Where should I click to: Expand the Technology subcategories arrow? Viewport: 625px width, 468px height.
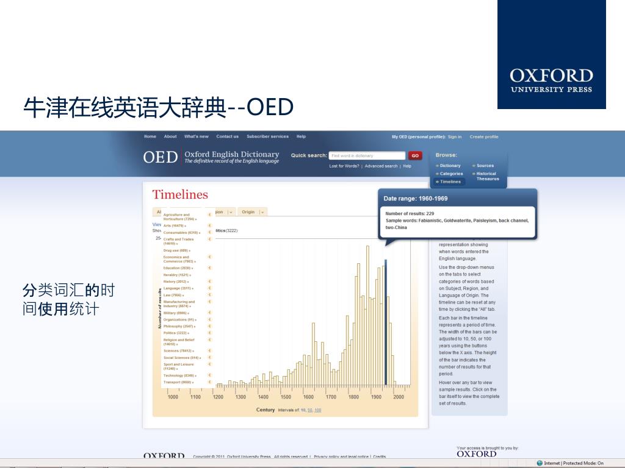[210, 375]
